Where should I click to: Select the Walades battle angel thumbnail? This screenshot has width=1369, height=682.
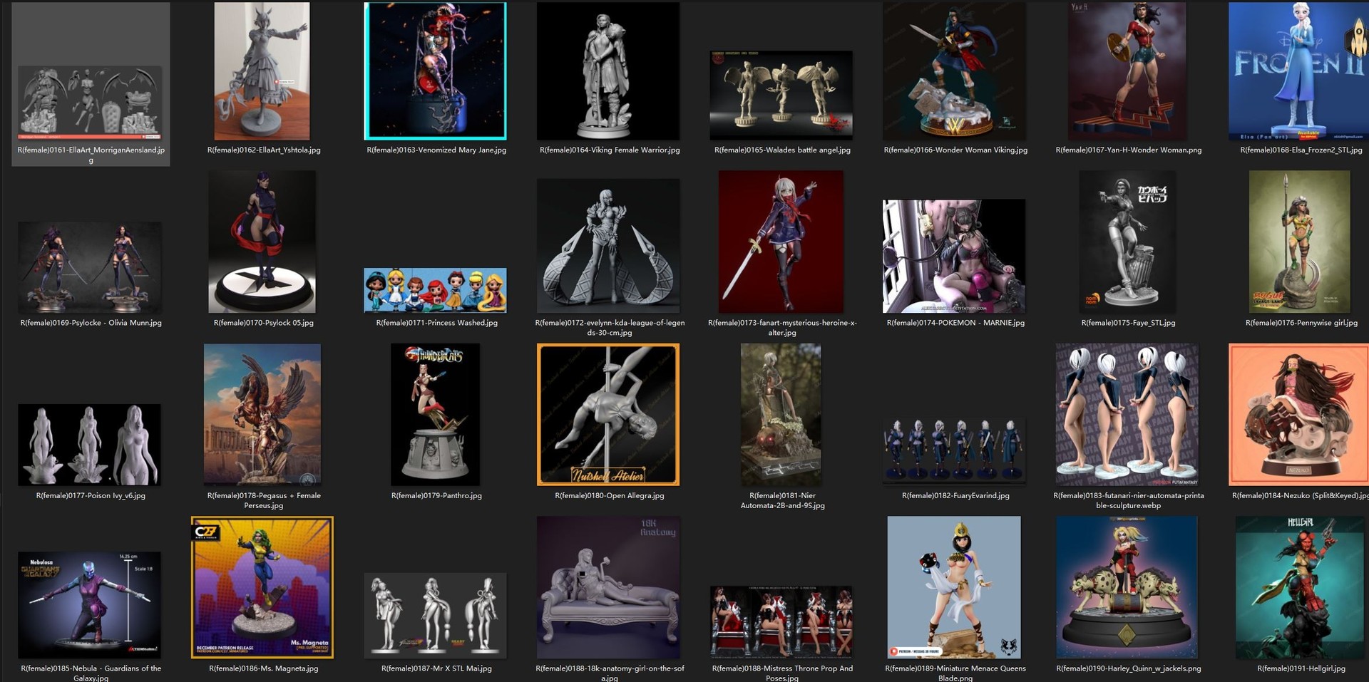pos(781,95)
